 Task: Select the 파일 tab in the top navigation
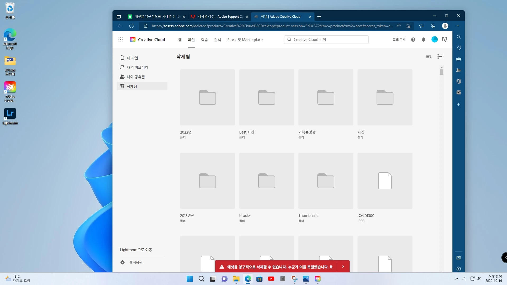[191, 40]
